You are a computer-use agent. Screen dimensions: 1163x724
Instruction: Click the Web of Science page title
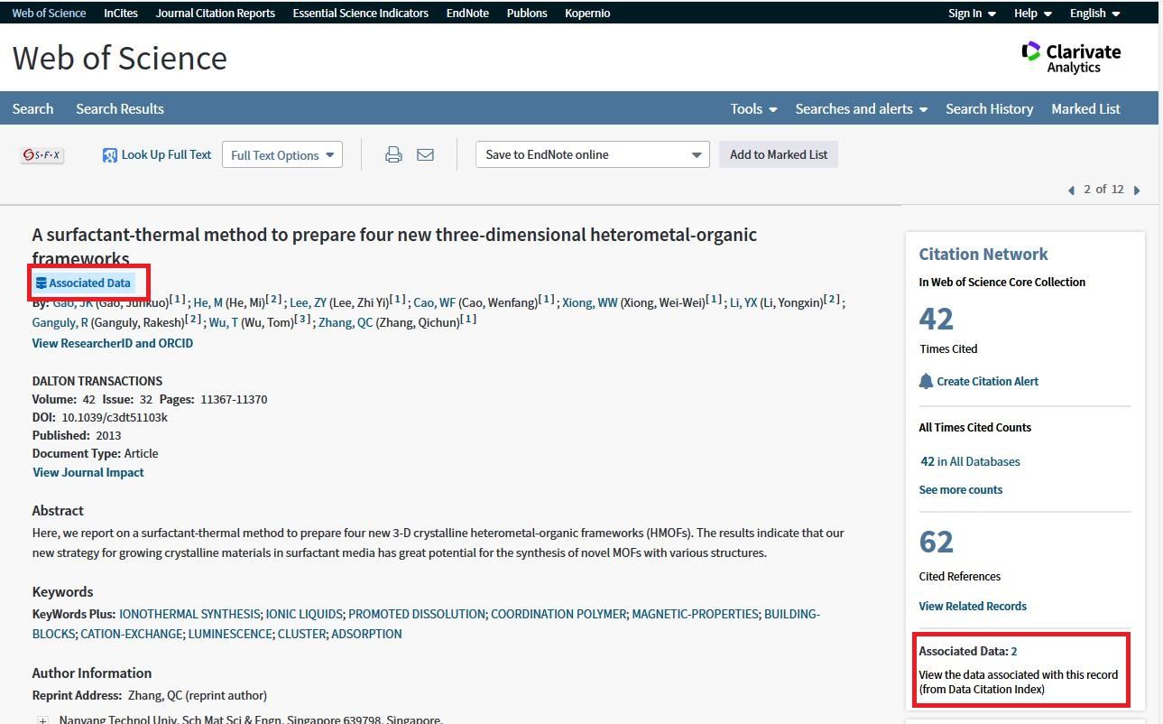120,58
